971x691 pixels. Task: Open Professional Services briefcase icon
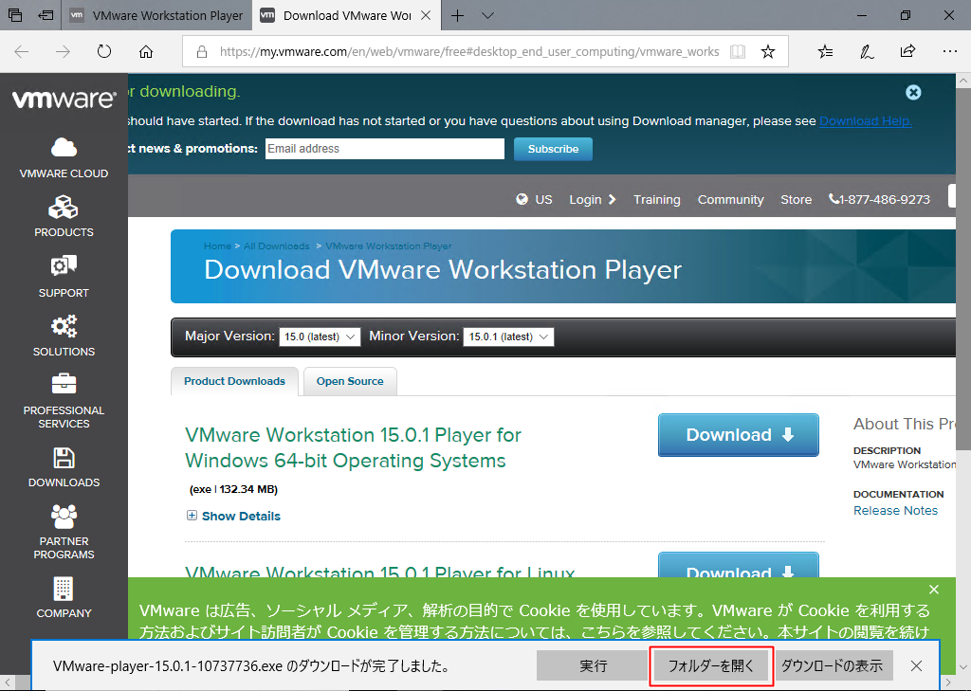point(64,385)
